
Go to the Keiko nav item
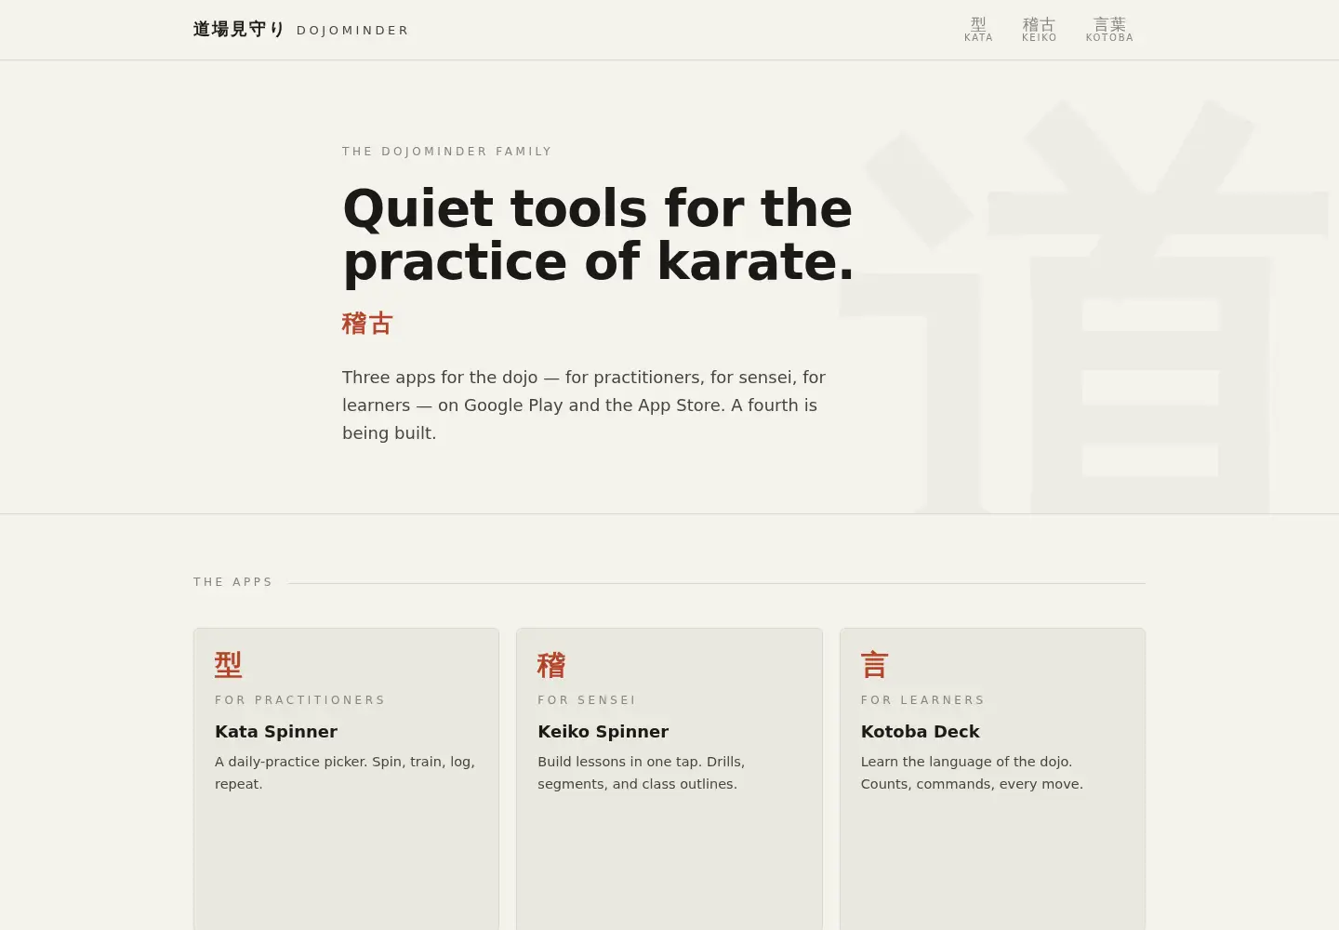coord(1039,30)
